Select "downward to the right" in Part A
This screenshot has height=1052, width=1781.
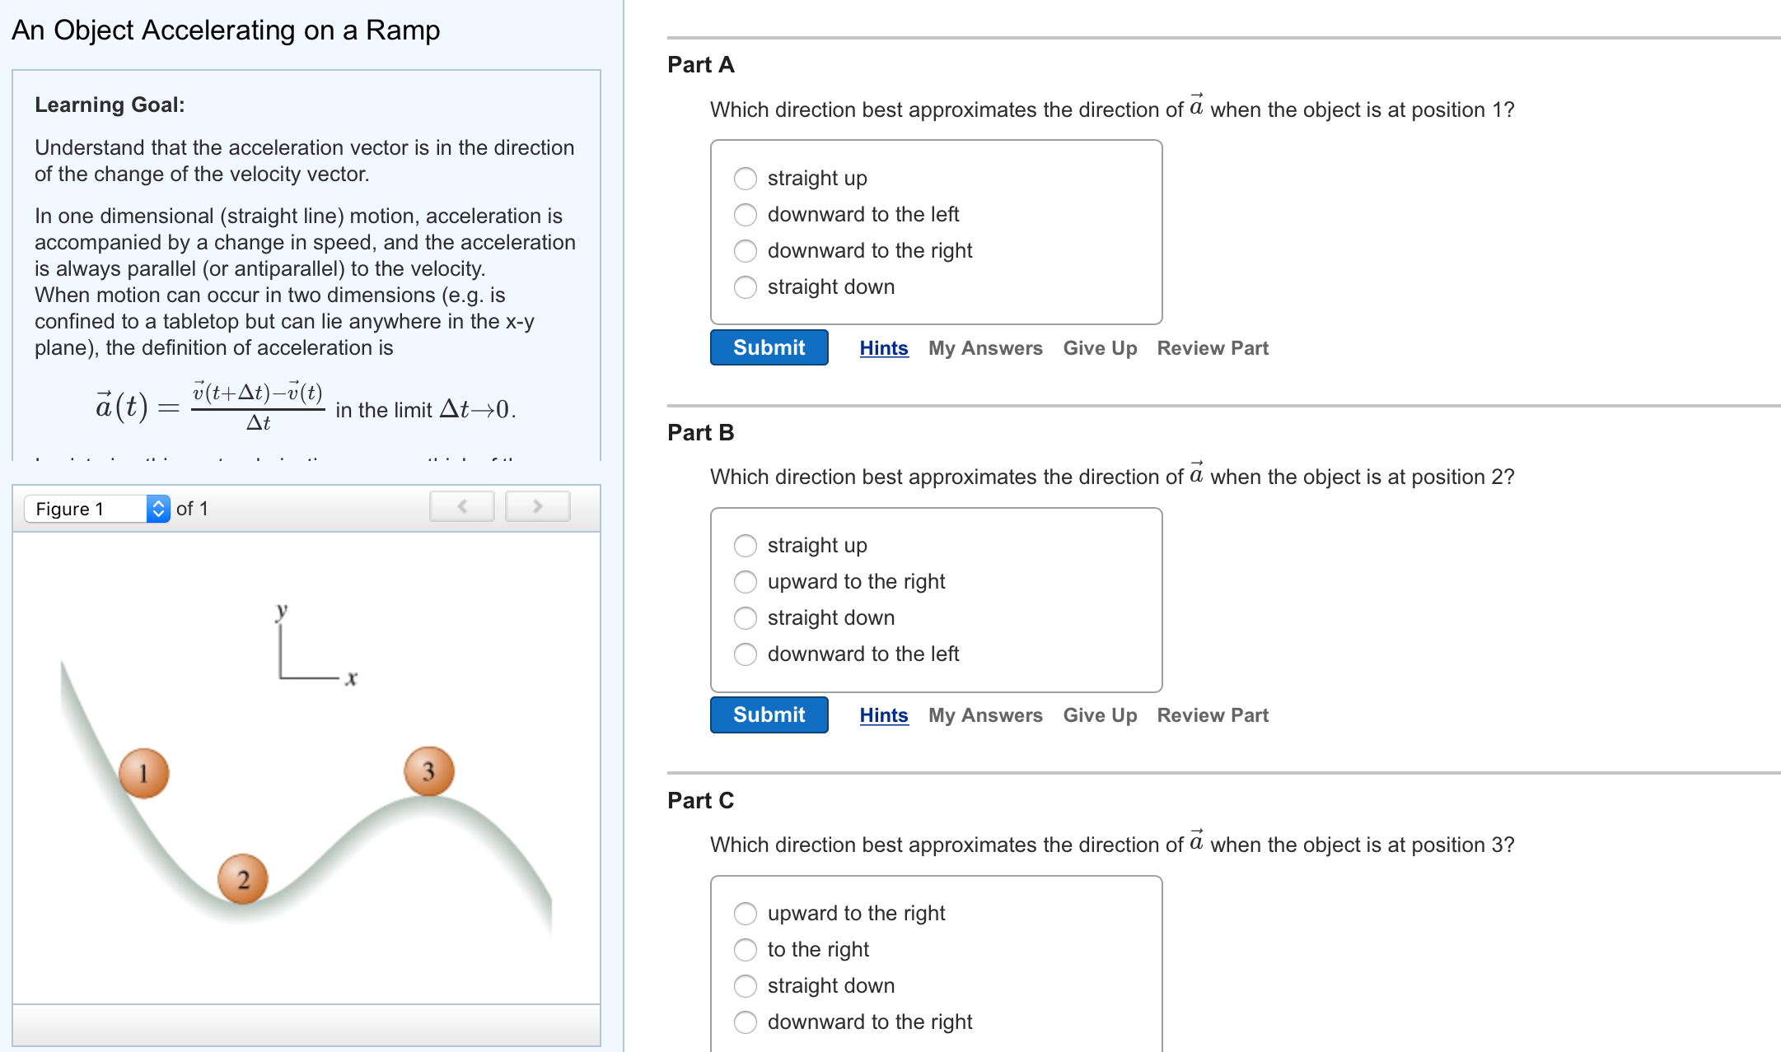click(745, 251)
